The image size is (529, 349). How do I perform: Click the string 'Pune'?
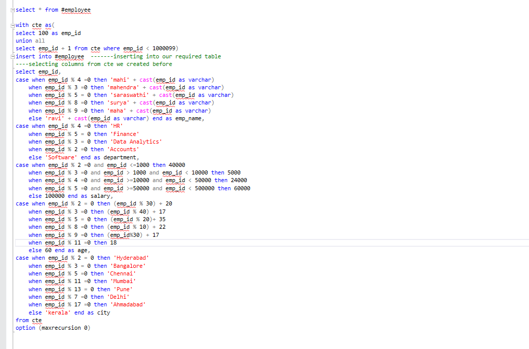tap(123, 289)
